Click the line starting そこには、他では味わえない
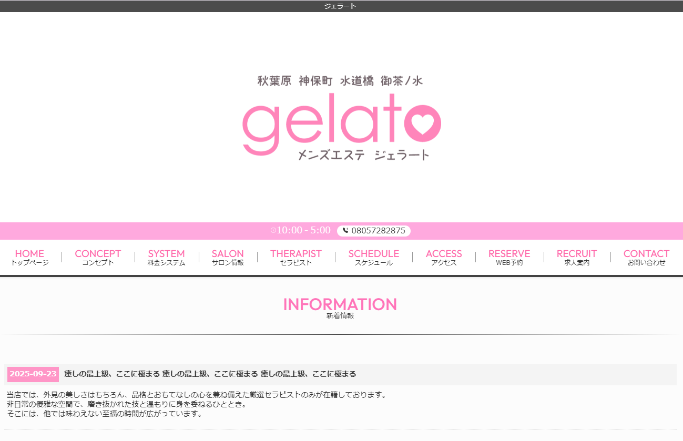The width and height of the screenshot is (683, 441). [105, 414]
